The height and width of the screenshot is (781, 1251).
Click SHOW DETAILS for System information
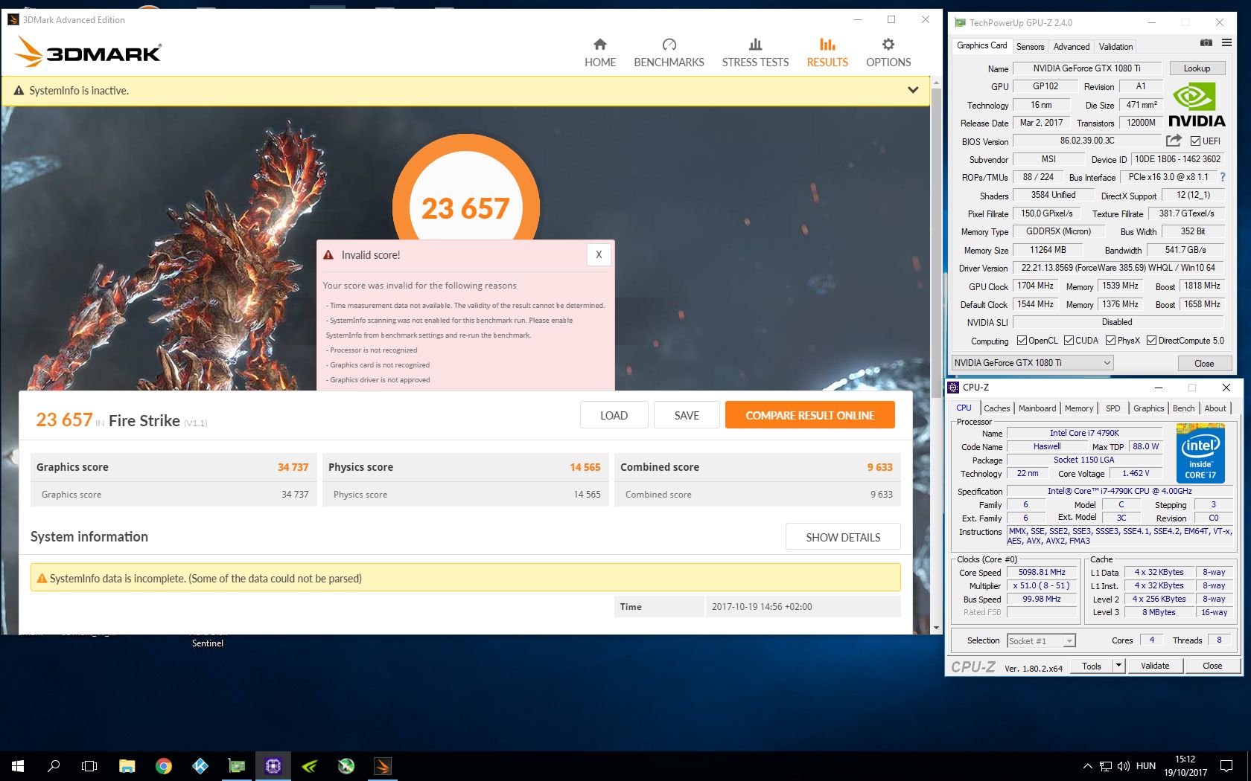tap(843, 537)
